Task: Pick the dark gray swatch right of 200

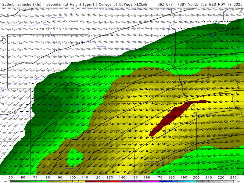Action: [199, 181]
